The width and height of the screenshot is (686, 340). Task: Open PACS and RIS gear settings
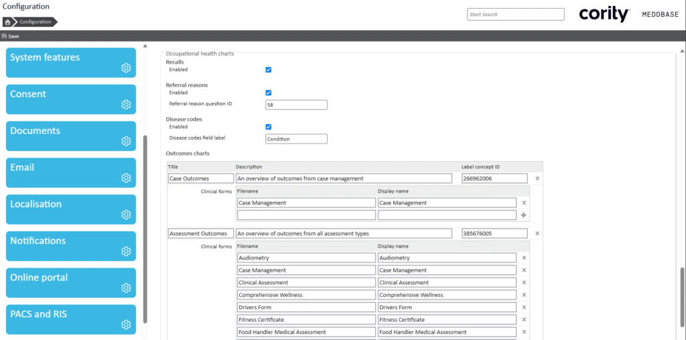[126, 325]
